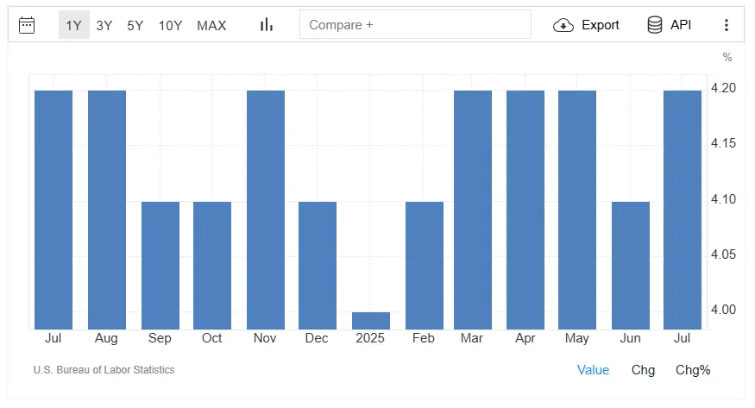Click the API database icon
Viewport: 755px width, 408px height.
(655, 25)
